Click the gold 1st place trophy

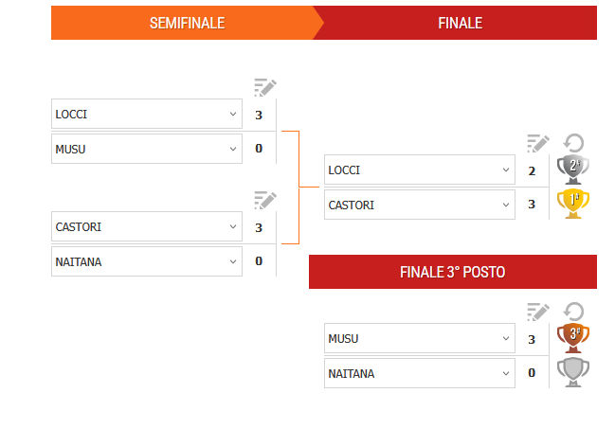click(x=573, y=204)
